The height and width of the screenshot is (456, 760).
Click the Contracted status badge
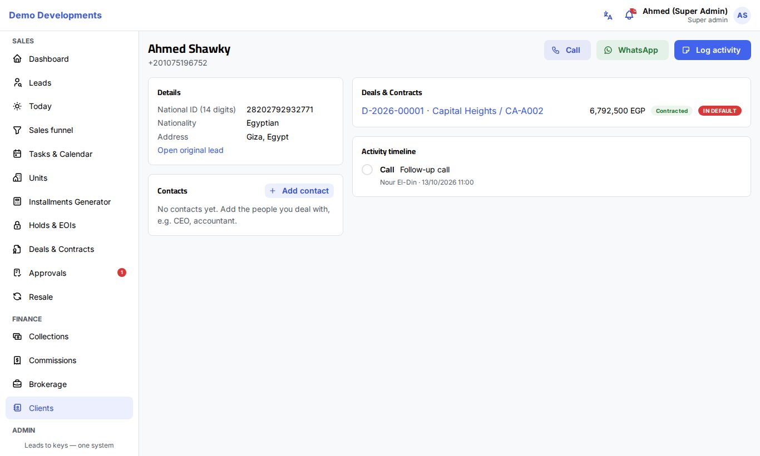click(672, 111)
